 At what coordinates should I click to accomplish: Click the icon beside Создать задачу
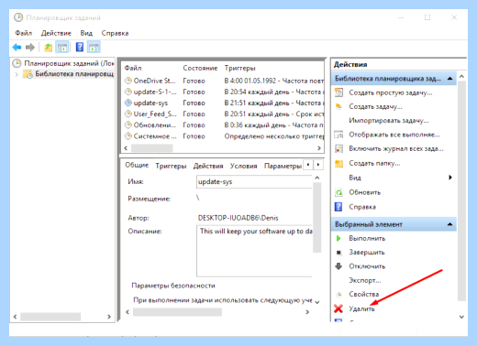[338, 106]
